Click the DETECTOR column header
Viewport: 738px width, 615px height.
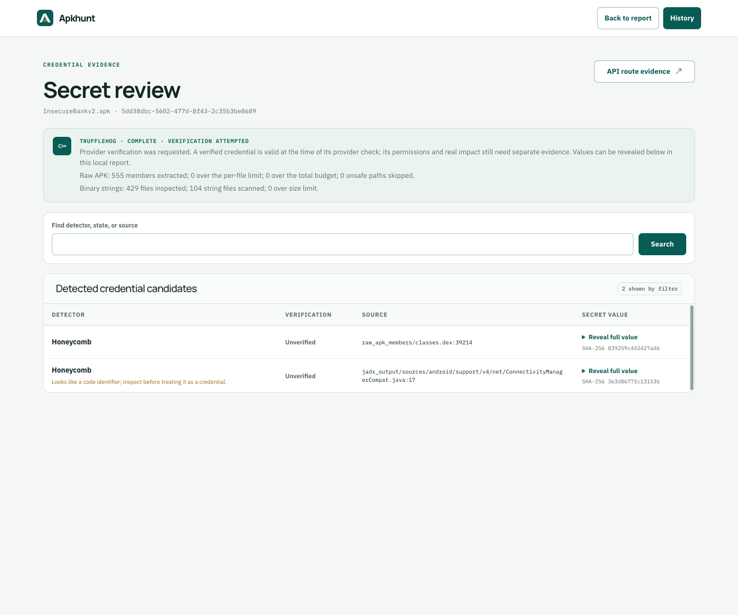(68, 315)
